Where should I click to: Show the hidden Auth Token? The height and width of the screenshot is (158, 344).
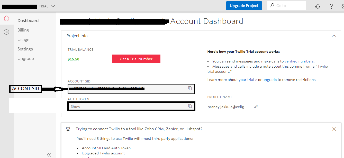[x=76, y=107]
